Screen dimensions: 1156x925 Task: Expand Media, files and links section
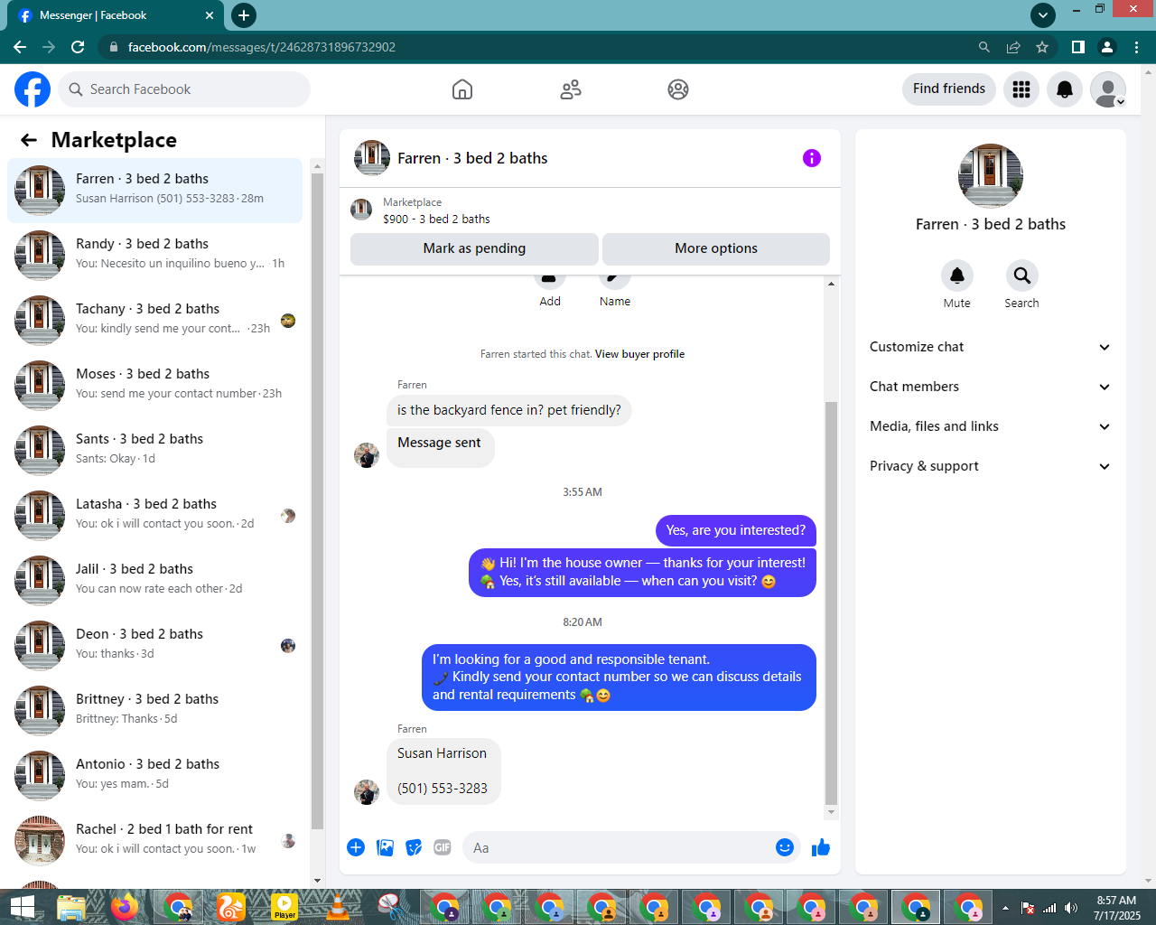coord(990,426)
